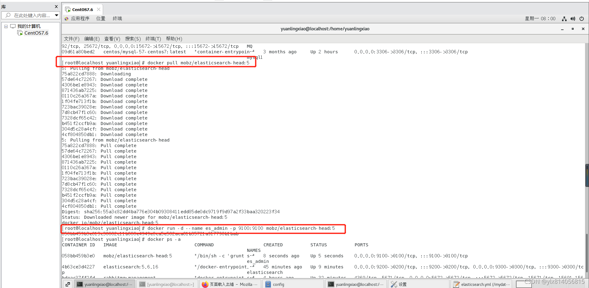589x288 pixels.
Task: Open the 终端(T) terminal menu
Action: tap(153, 39)
